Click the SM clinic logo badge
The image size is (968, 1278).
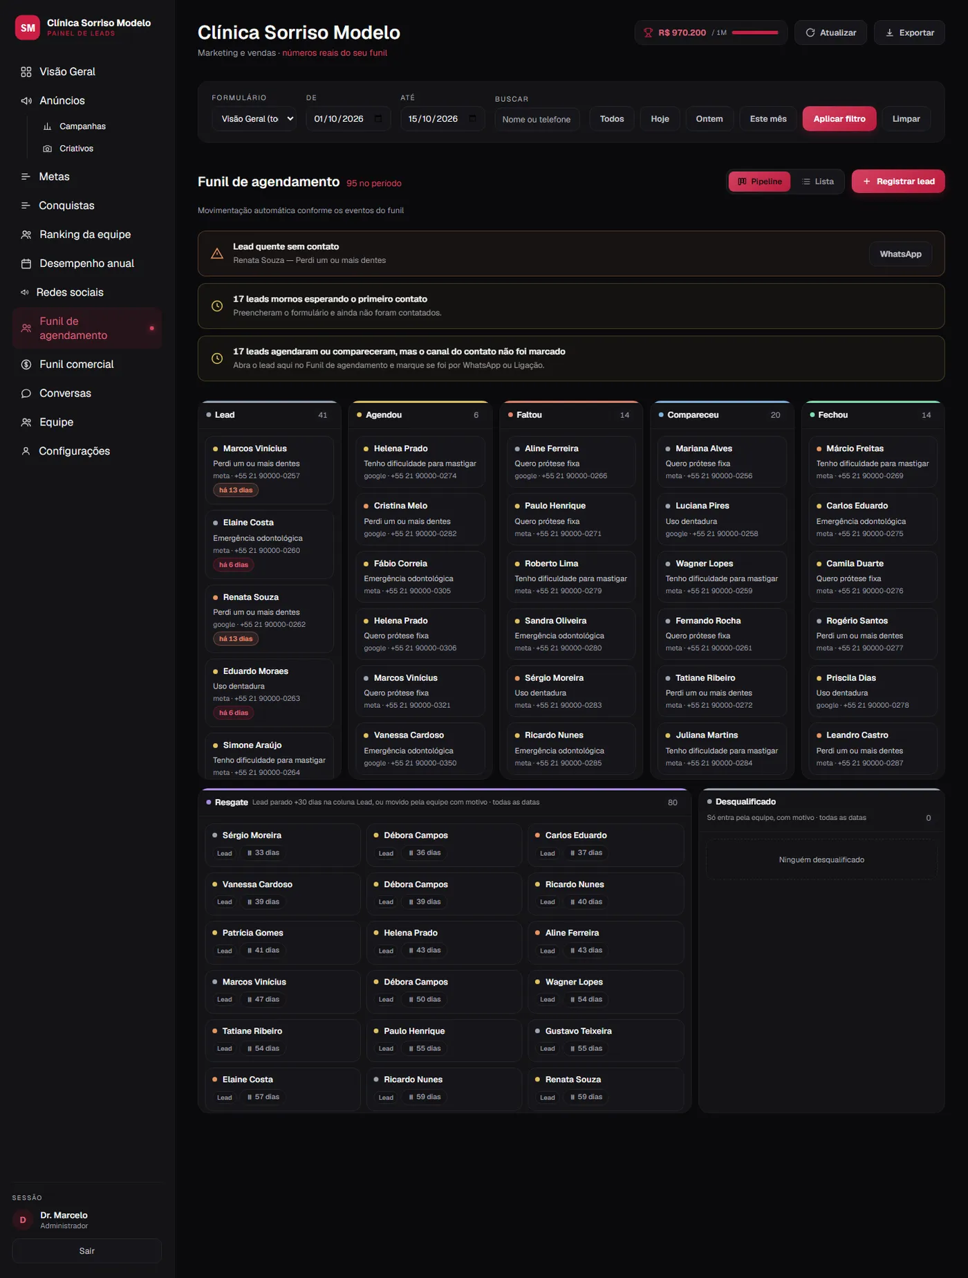tap(28, 28)
